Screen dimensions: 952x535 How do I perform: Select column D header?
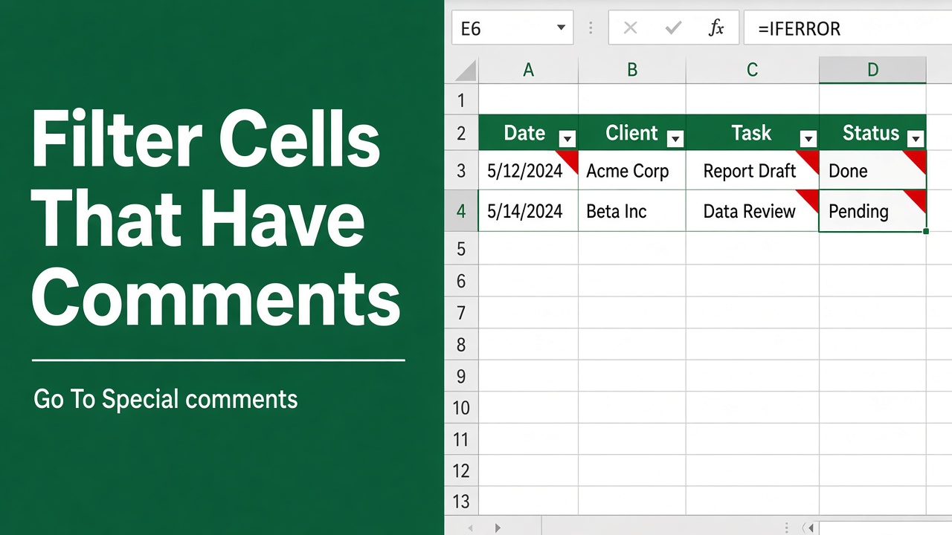(872, 70)
